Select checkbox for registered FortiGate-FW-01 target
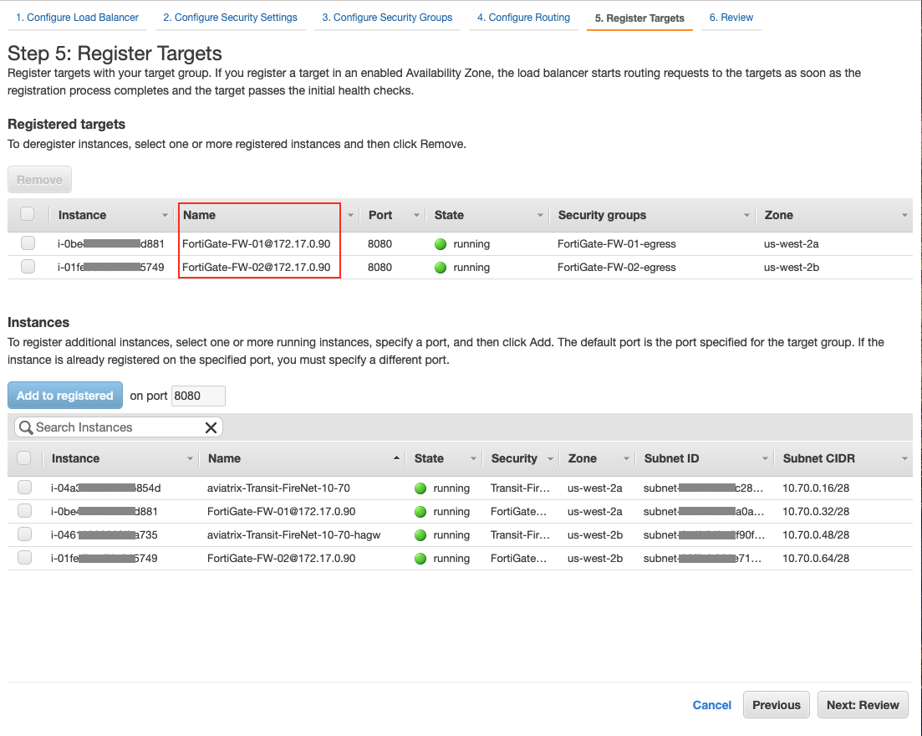The width and height of the screenshot is (922, 736). pos(28,244)
